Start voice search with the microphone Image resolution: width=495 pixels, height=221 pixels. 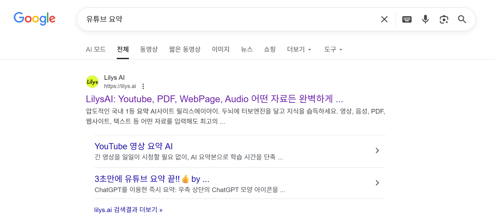pos(425,19)
